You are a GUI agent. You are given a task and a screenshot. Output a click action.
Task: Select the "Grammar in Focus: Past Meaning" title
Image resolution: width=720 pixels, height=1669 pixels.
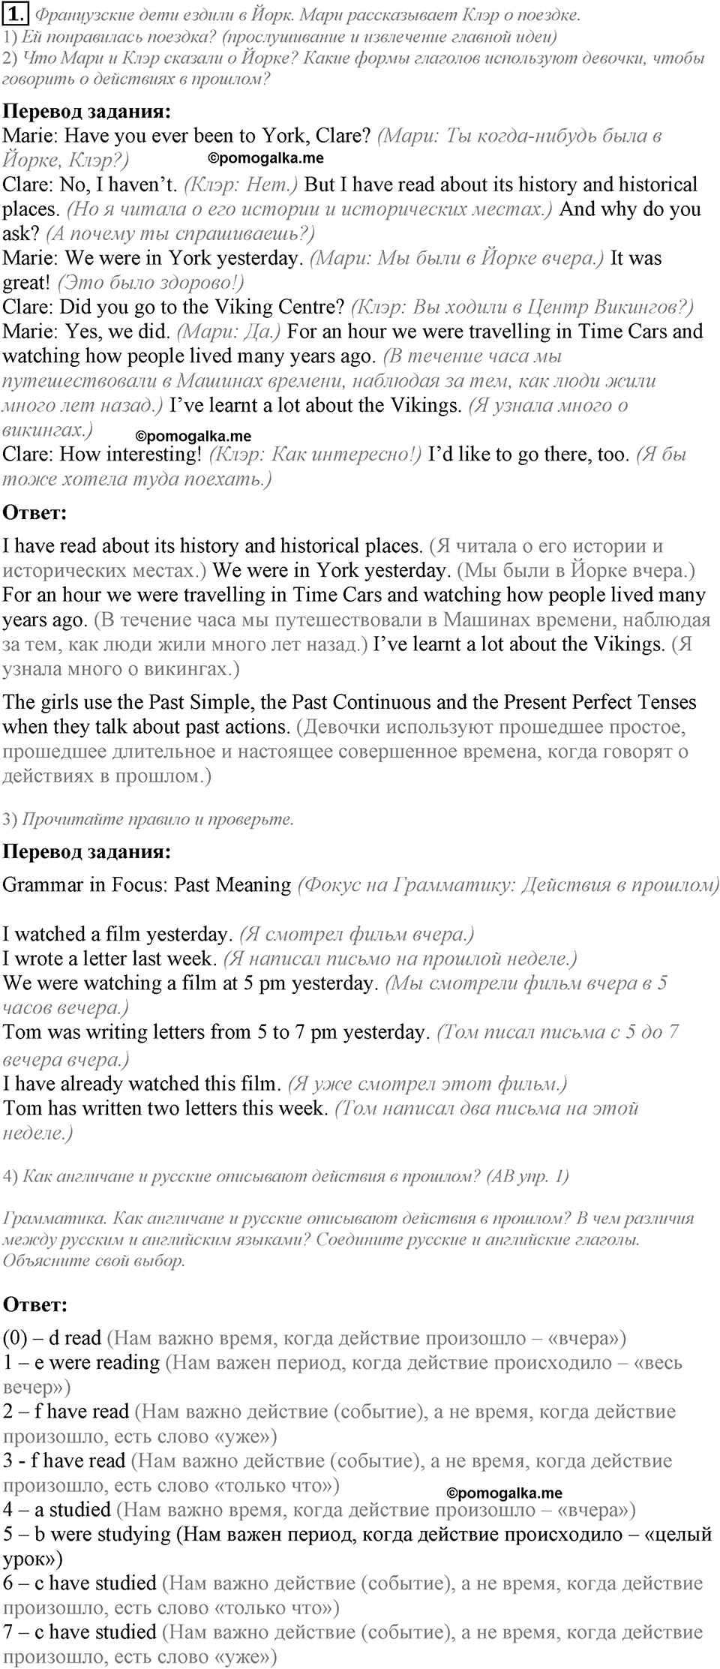click(x=147, y=885)
